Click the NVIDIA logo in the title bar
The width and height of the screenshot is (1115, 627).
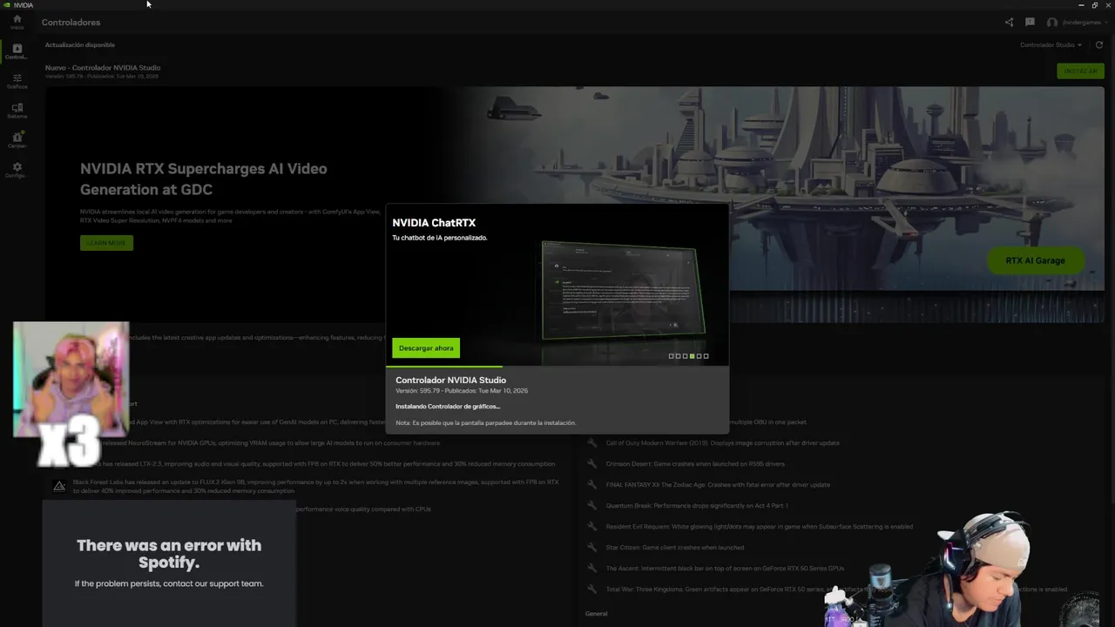point(8,5)
